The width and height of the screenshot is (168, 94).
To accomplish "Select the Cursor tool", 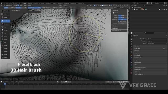I will (x=6, y=14).
